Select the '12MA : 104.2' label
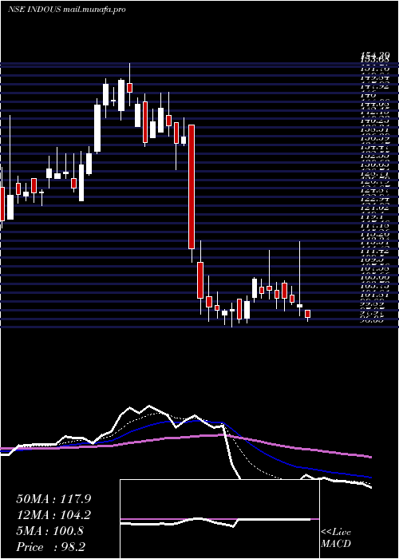This screenshot has height=559, width=399. click(x=53, y=515)
